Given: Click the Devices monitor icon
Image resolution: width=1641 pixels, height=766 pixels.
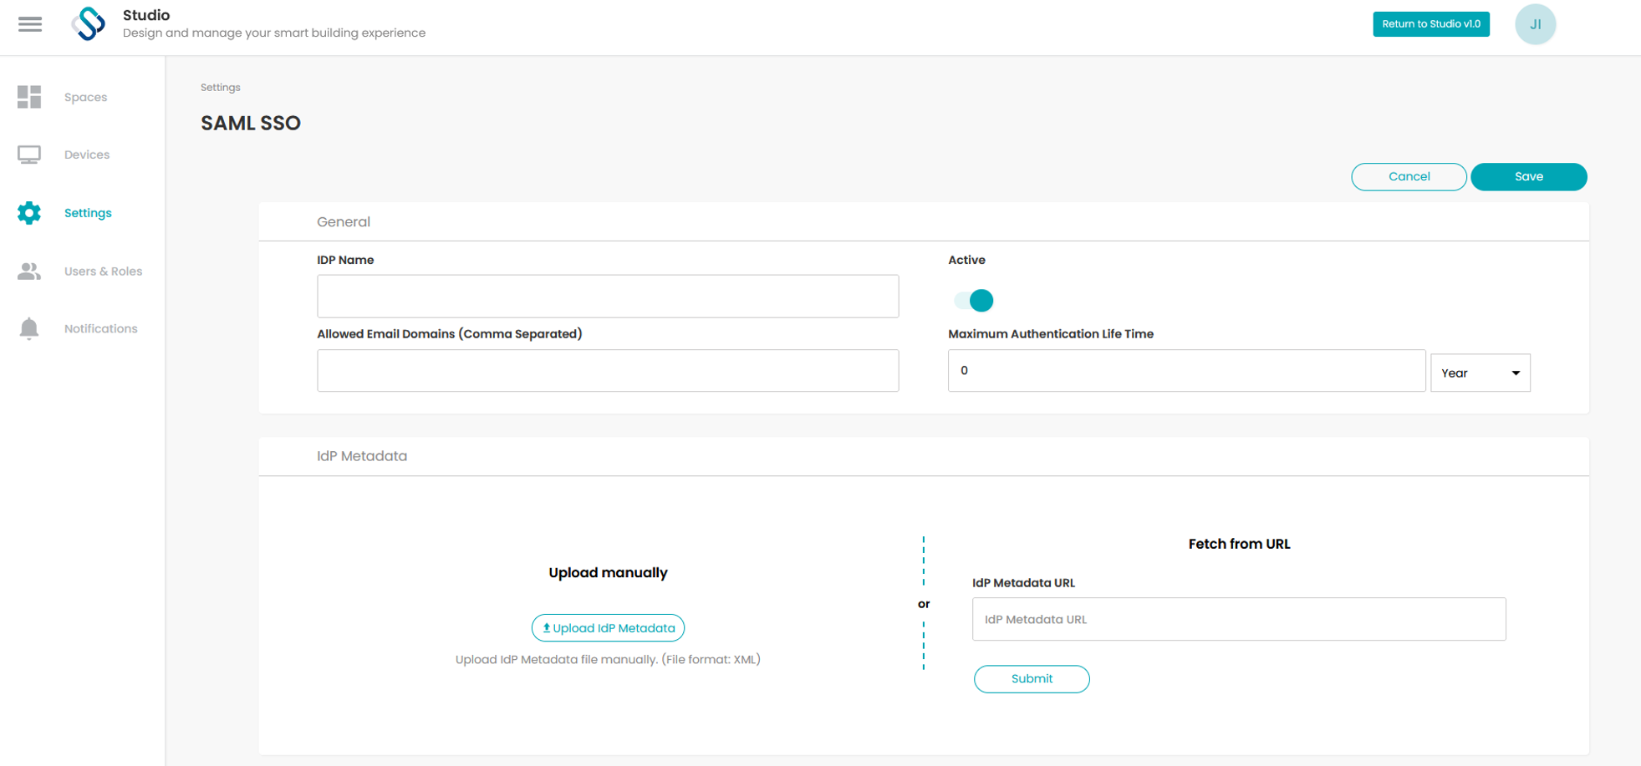Looking at the screenshot, I should (x=29, y=155).
